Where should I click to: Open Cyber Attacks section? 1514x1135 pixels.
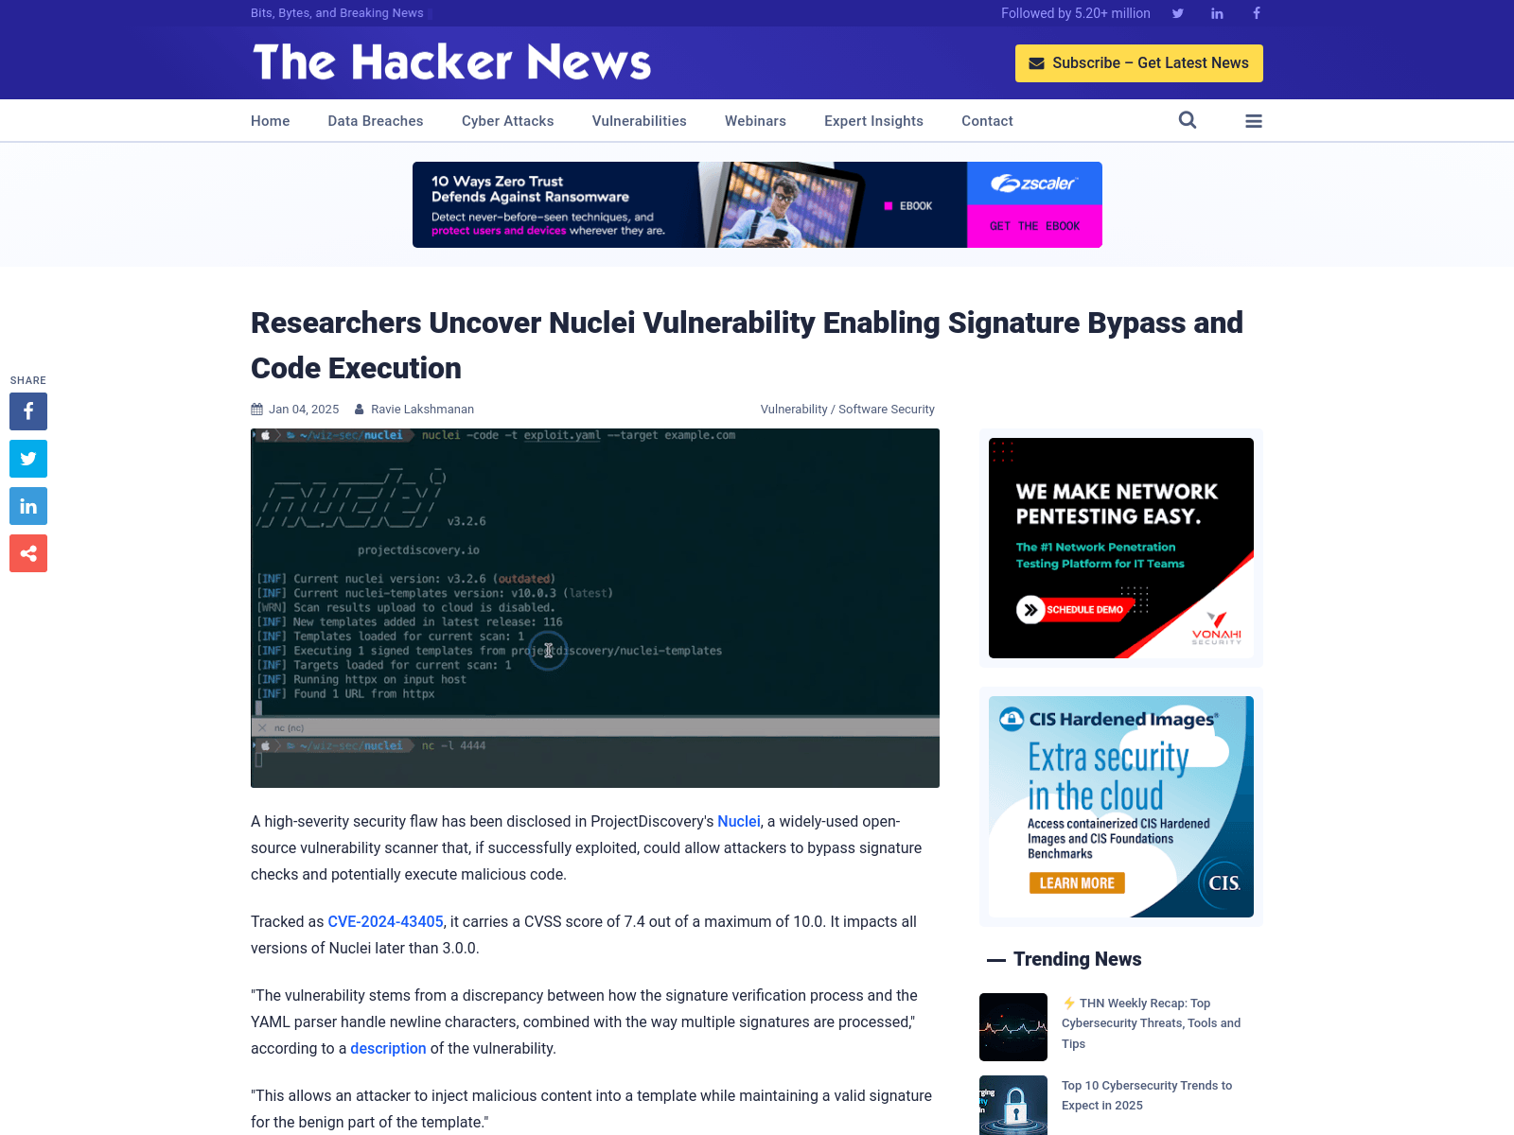click(x=508, y=121)
